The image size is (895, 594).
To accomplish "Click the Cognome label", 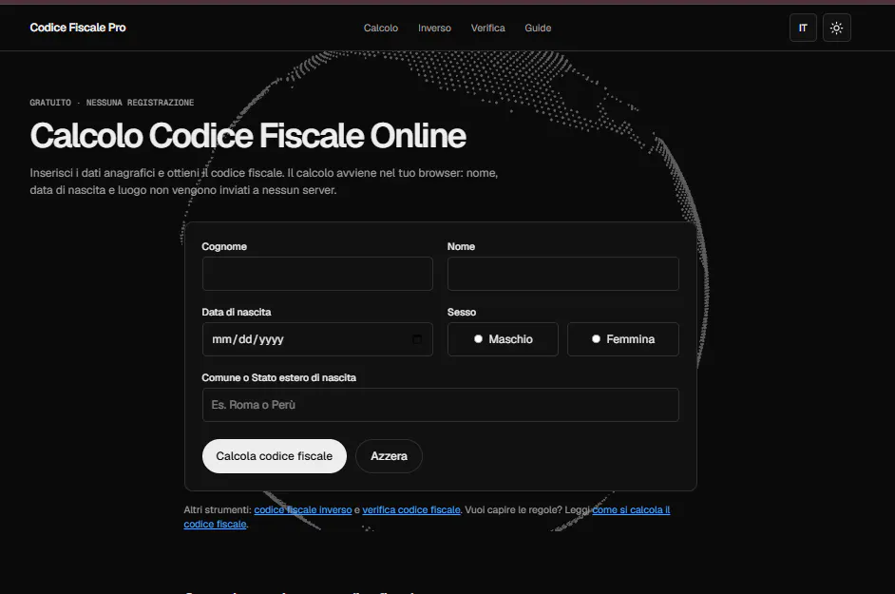I will pos(224,247).
